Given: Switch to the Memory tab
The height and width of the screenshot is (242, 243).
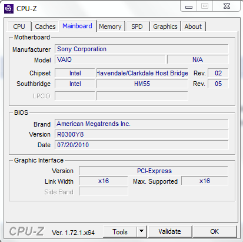Looking at the screenshot, I should 110,26.
